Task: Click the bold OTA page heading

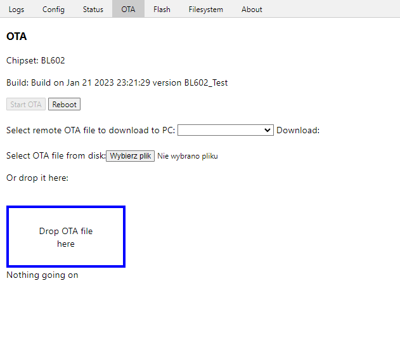Action: coord(16,36)
